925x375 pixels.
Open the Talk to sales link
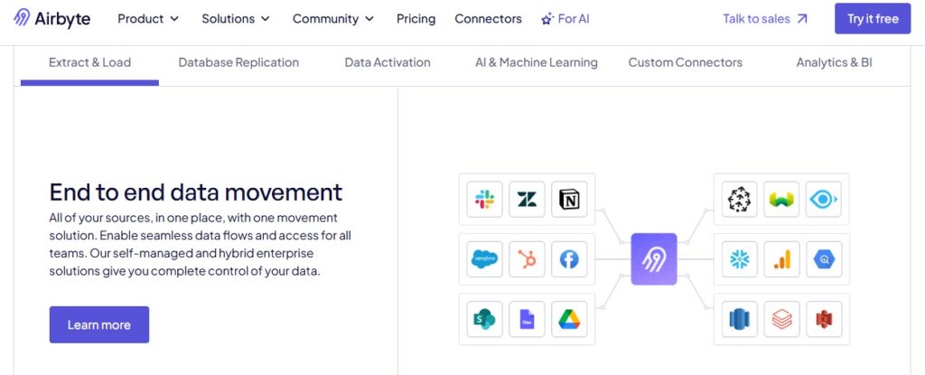pos(765,18)
